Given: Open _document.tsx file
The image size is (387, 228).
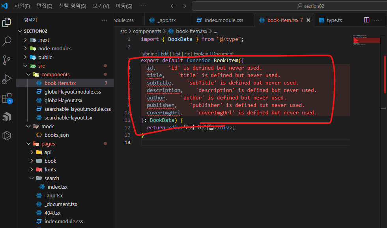Looking at the screenshot, I should [65, 204].
